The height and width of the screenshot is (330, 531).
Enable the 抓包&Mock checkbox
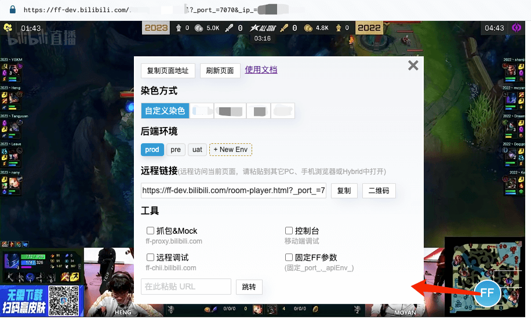[151, 231]
